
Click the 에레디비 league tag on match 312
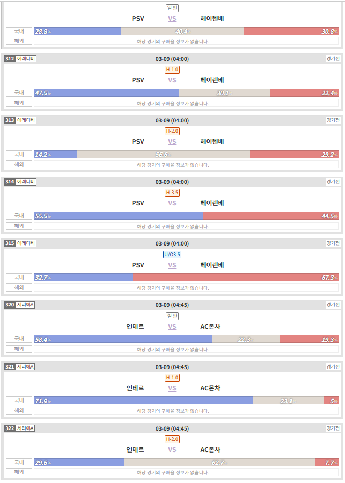pos(26,58)
